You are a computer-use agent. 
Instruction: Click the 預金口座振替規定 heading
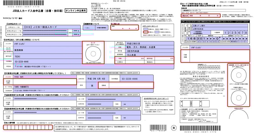pyautogui.click(x=201, y=76)
